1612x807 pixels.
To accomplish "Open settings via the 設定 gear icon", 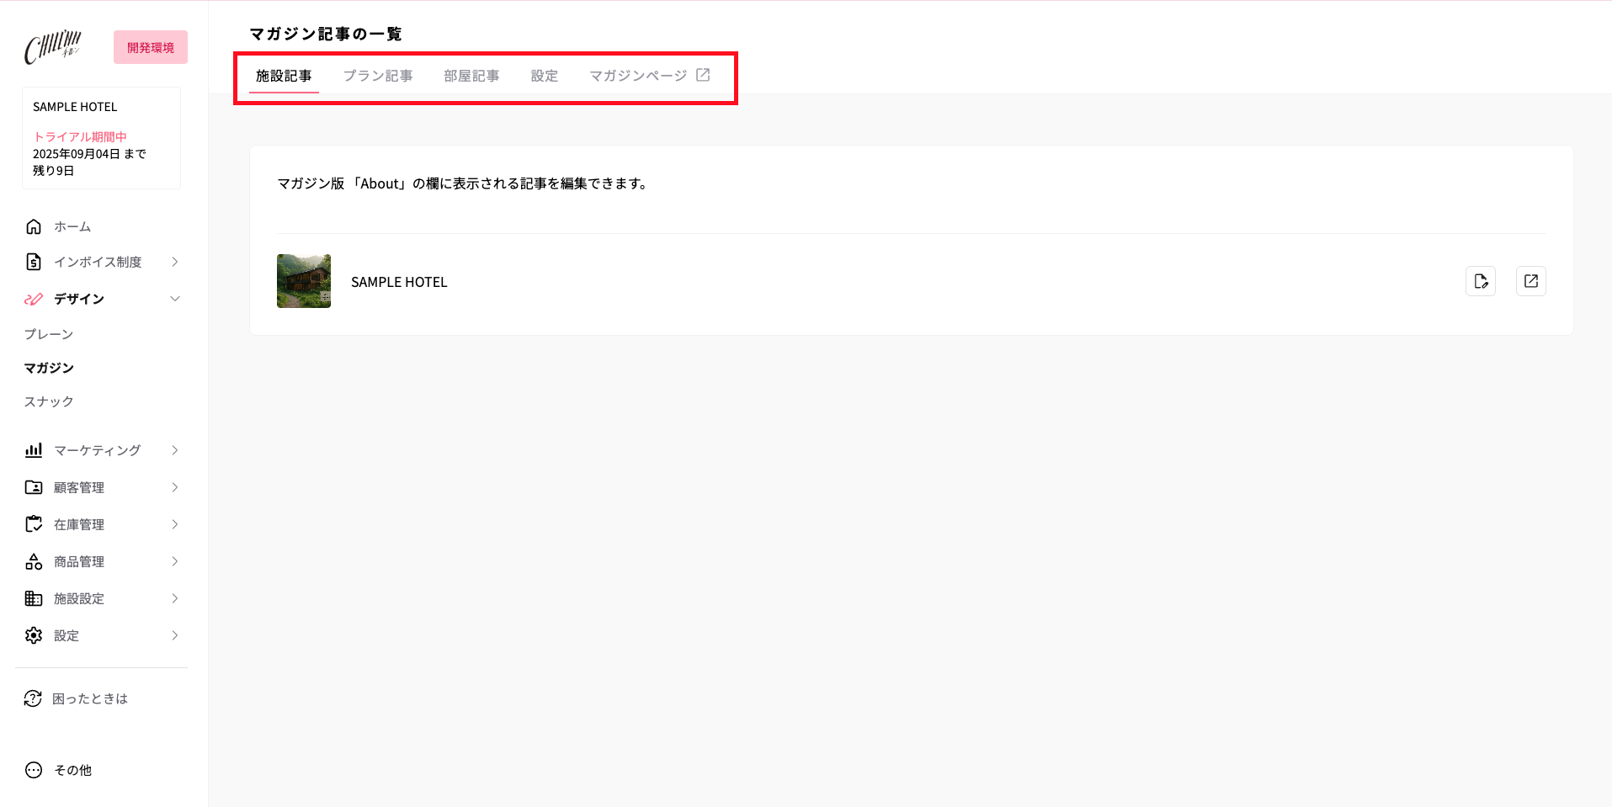I will 33,634.
